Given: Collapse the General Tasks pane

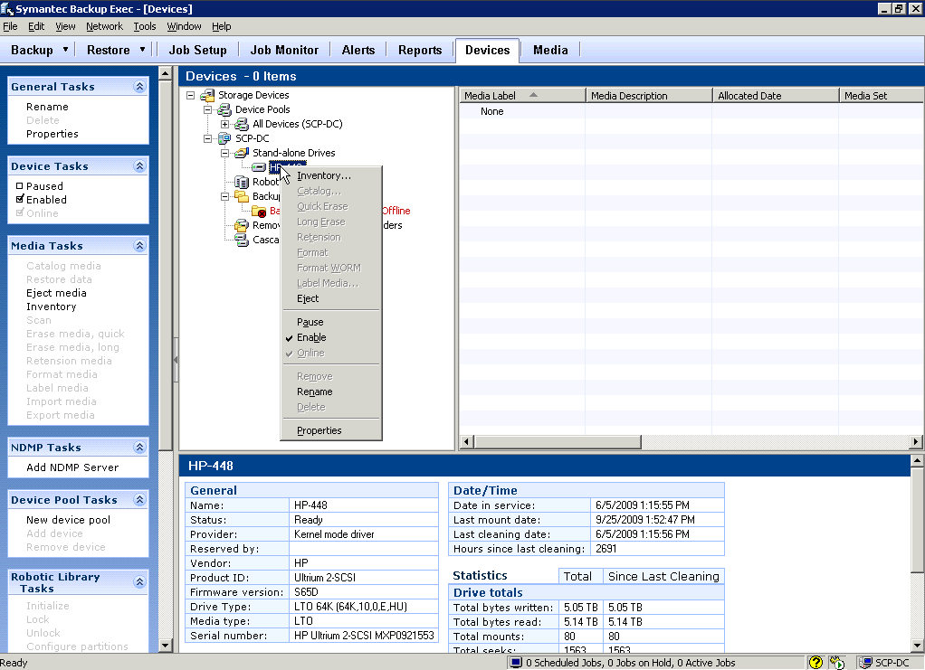Looking at the screenshot, I should click(140, 86).
